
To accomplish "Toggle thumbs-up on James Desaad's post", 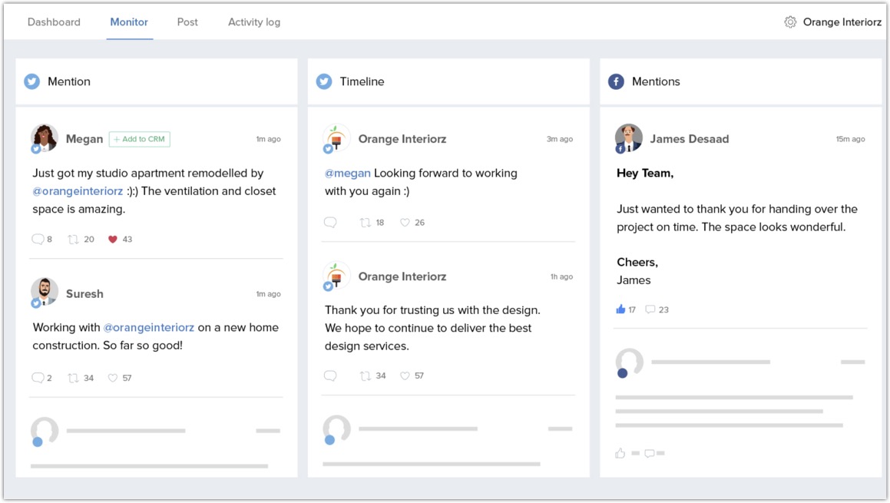I will [620, 309].
